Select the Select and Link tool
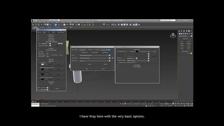Screen dimensions: 224x126 coord(33,25)
